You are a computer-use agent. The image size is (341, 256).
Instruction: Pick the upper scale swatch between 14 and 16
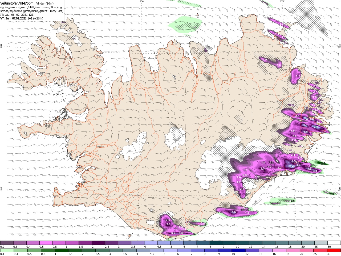tap(268, 243)
